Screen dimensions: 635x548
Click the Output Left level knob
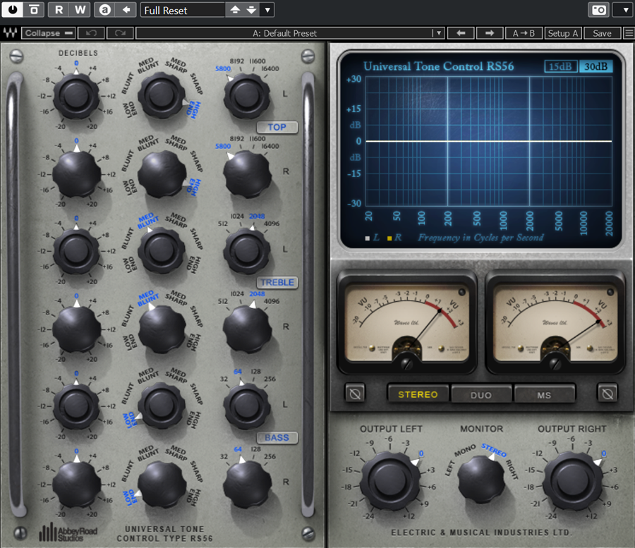390,481
